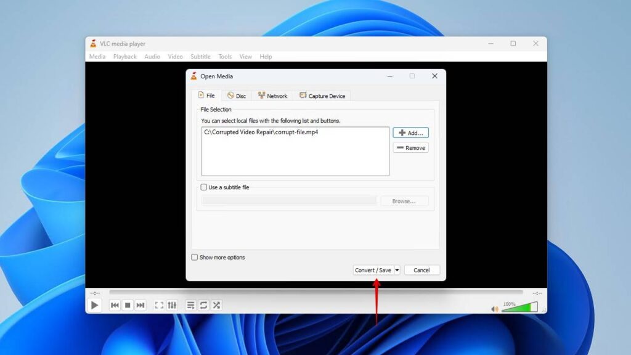Toggle fullscreen video mode icon
This screenshot has height=355, width=631.
159,304
